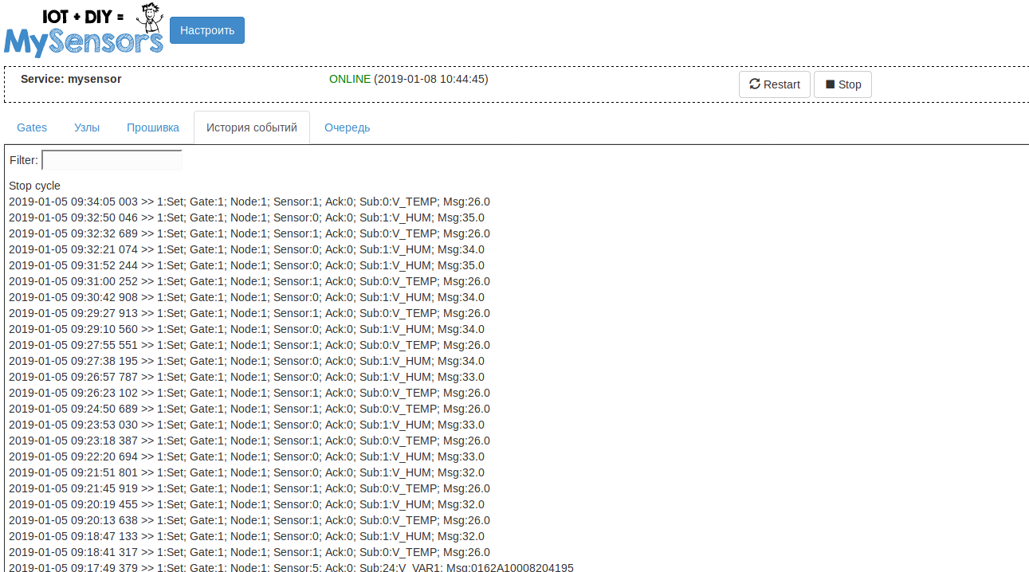Select the 09:31:52 244 log entry
The height and width of the screenshot is (572, 1029).
click(246, 265)
